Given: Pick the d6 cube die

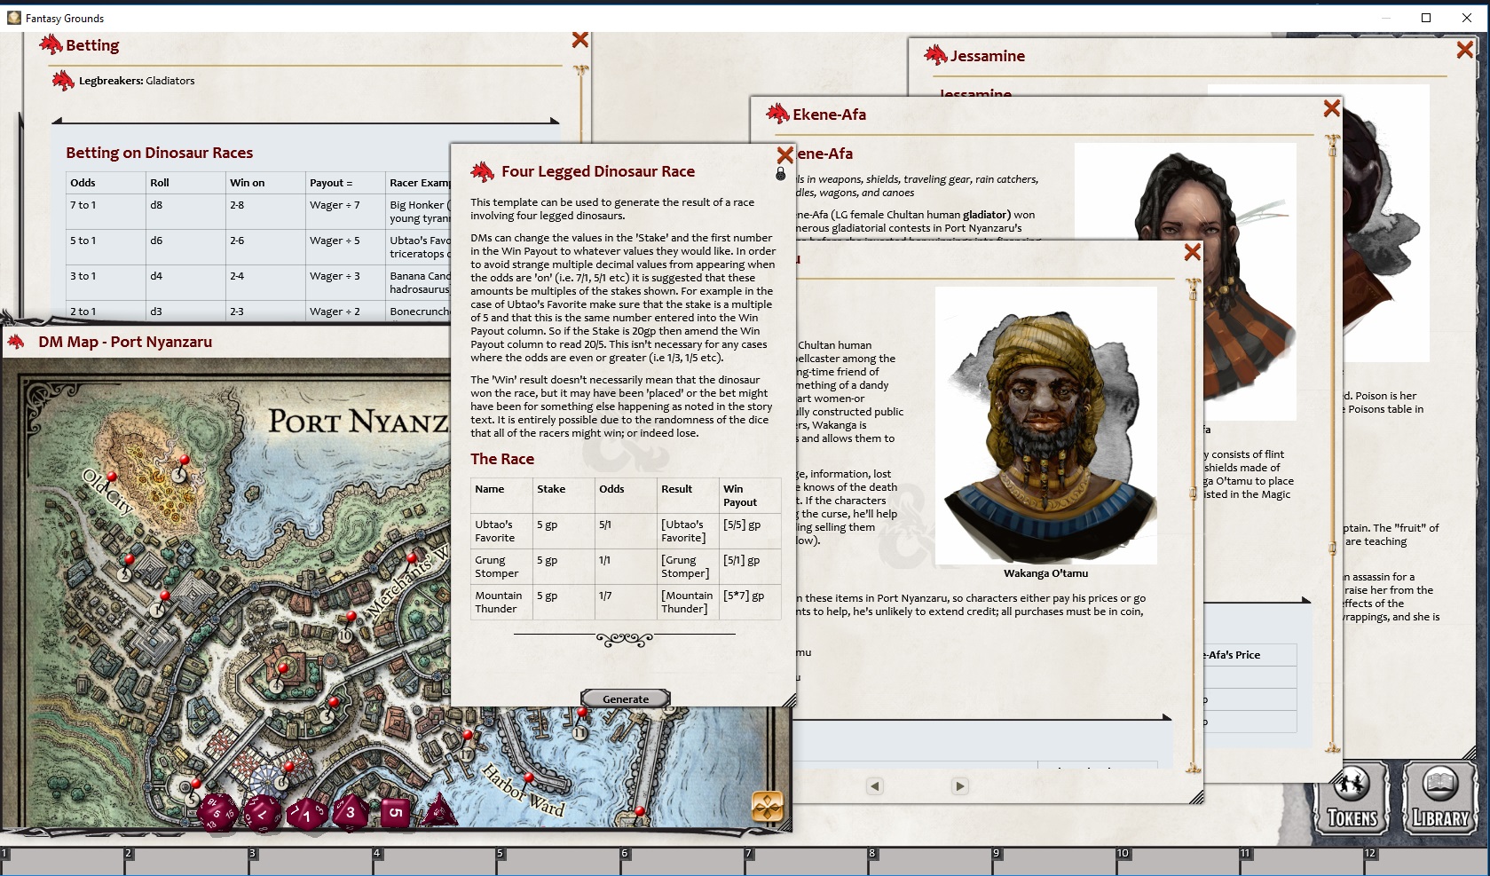Looking at the screenshot, I should coord(395,812).
